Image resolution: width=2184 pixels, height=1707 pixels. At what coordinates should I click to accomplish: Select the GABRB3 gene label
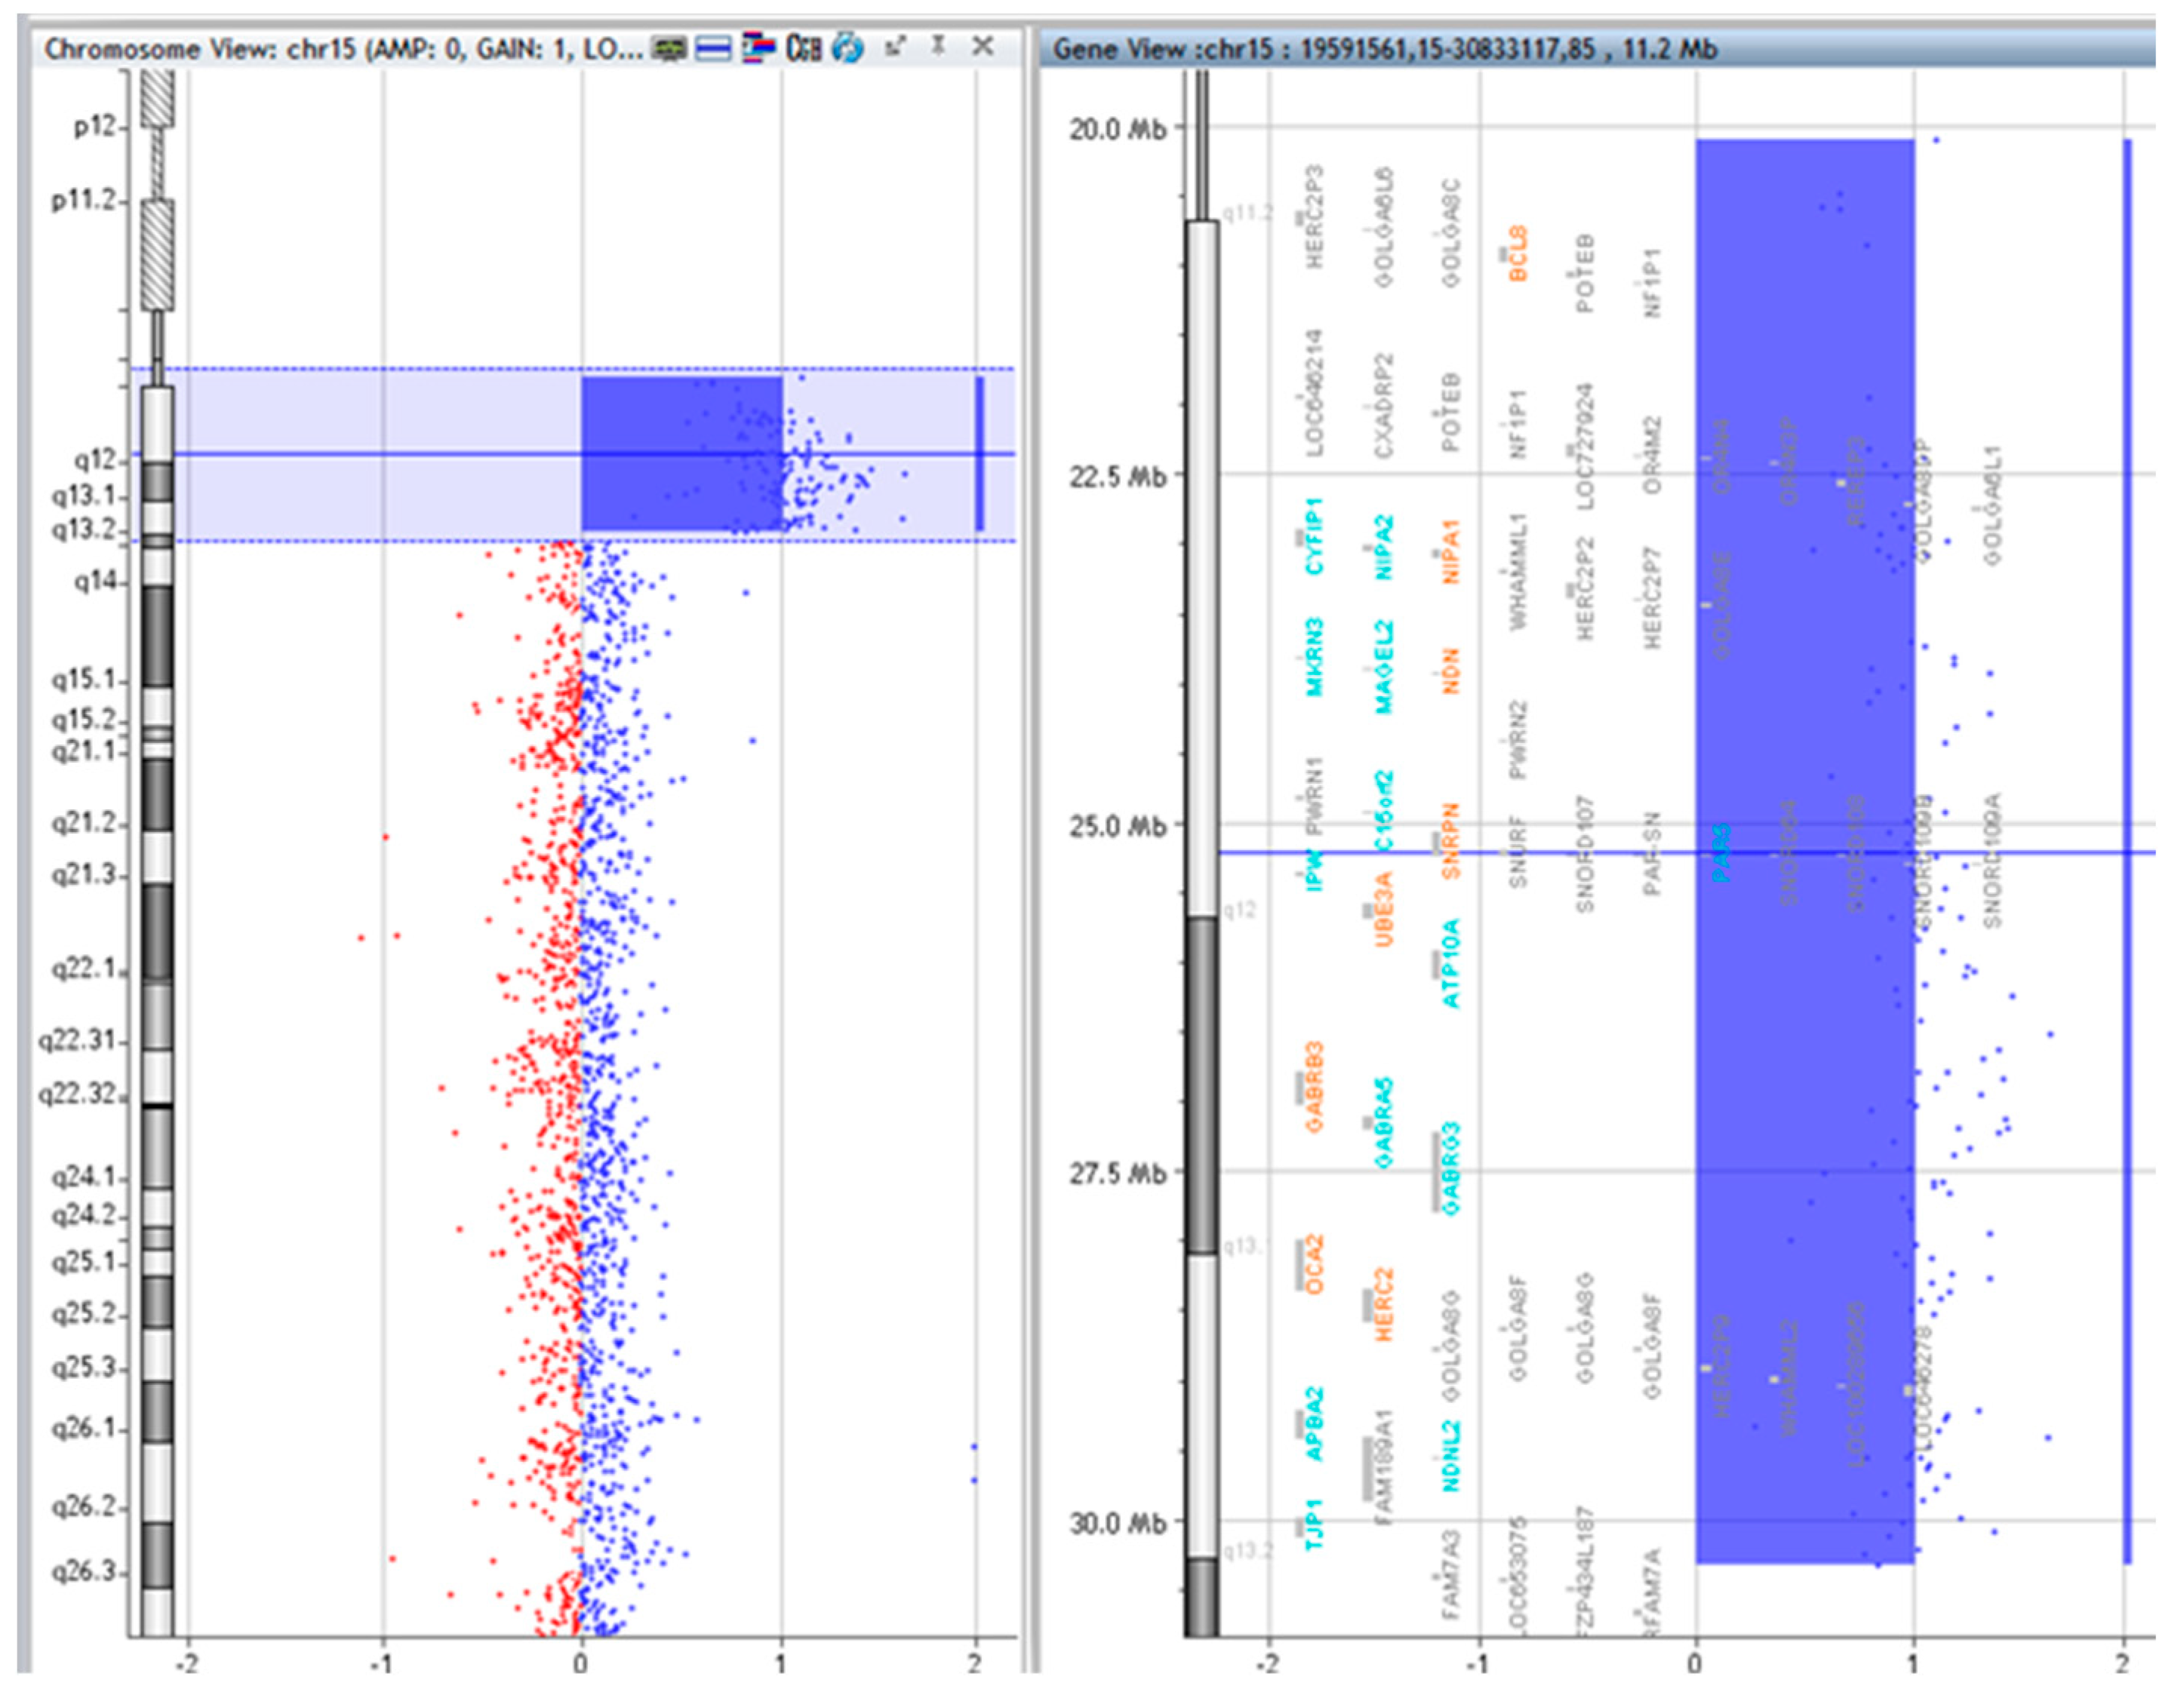(1314, 1088)
